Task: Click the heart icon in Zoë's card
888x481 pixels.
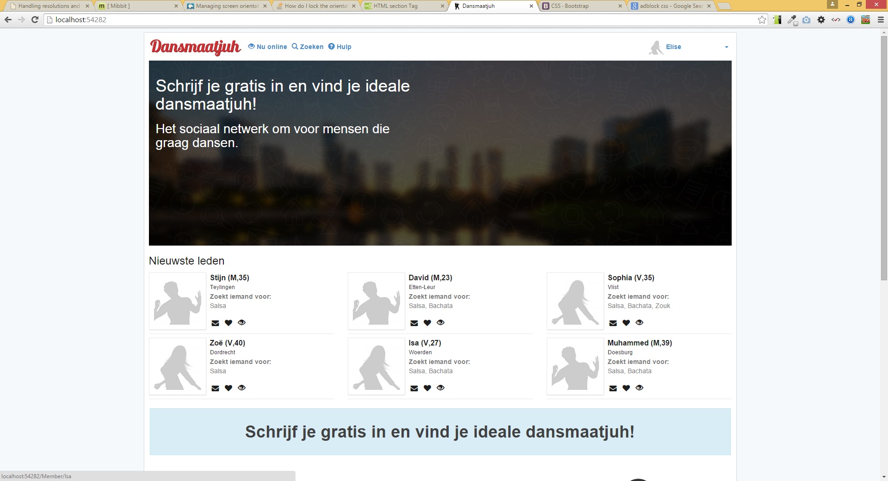Action: pyautogui.click(x=228, y=388)
